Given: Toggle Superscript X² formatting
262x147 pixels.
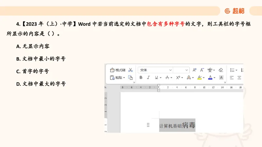Looking at the screenshot, I should 178,77.
